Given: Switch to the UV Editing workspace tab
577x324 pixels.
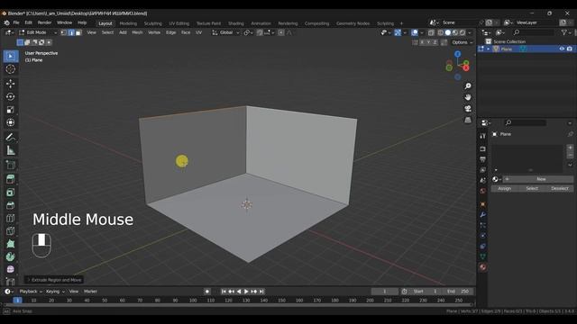Looking at the screenshot, I should (x=179, y=23).
